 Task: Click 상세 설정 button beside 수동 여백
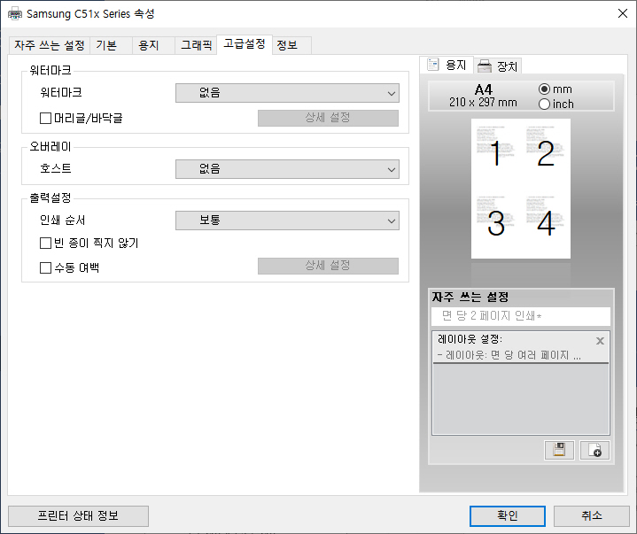pos(328,266)
